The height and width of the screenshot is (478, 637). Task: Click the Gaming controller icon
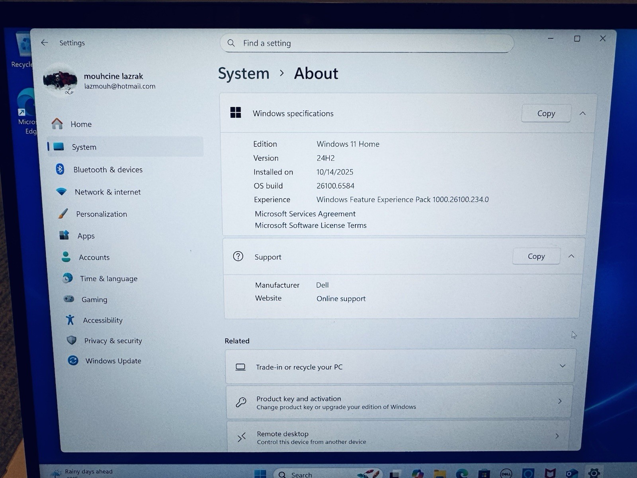point(69,299)
